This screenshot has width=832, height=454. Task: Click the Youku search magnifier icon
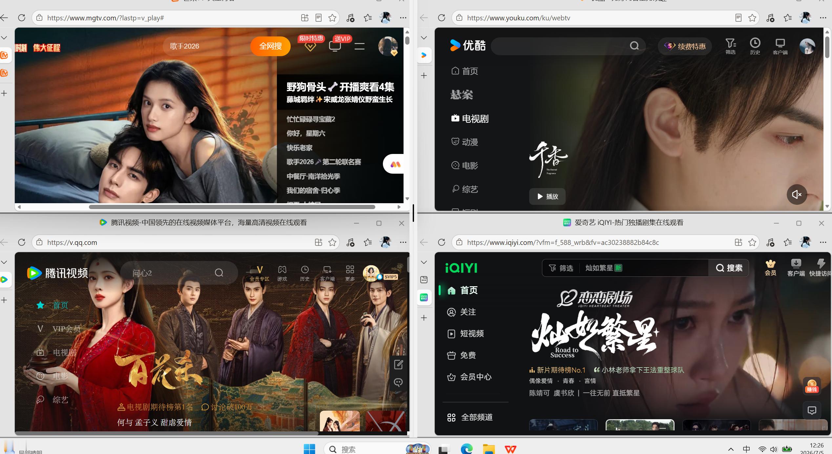634,46
